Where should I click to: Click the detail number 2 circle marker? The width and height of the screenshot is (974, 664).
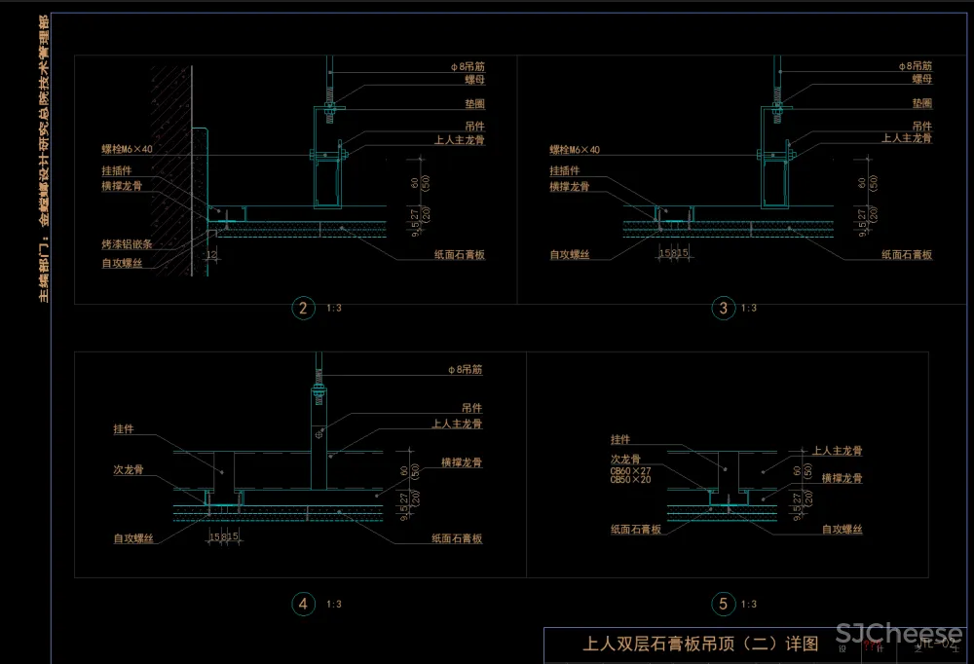click(304, 309)
